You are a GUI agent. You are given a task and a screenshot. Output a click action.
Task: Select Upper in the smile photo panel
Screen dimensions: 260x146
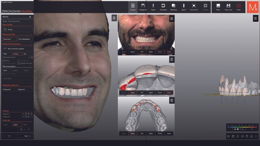[x=133, y=52]
